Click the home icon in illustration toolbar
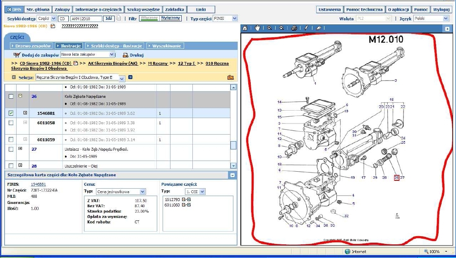The height and width of the screenshot is (258, 456). [245, 28]
